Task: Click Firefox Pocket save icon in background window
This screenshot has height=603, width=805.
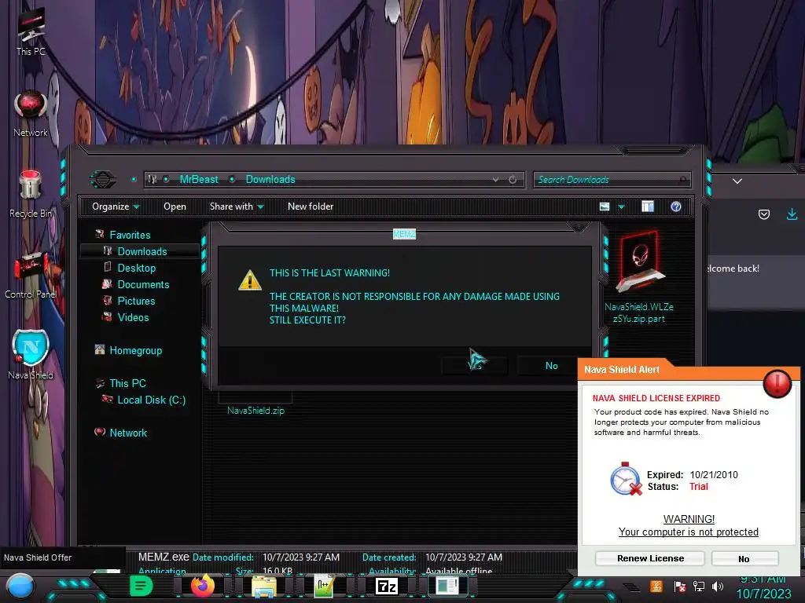Action: 764,214
